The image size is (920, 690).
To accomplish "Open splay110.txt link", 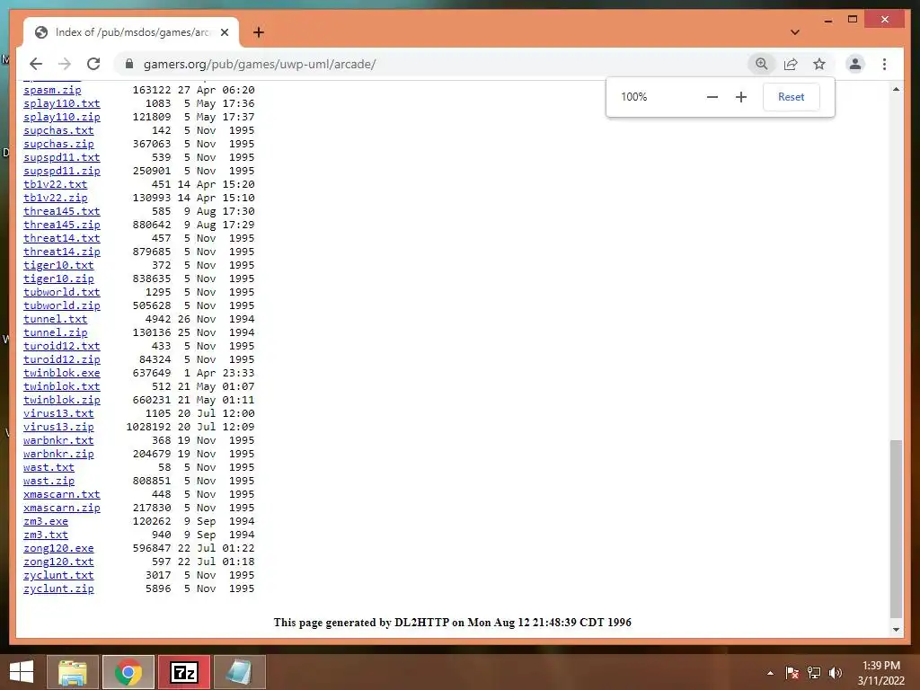I will point(62,103).
